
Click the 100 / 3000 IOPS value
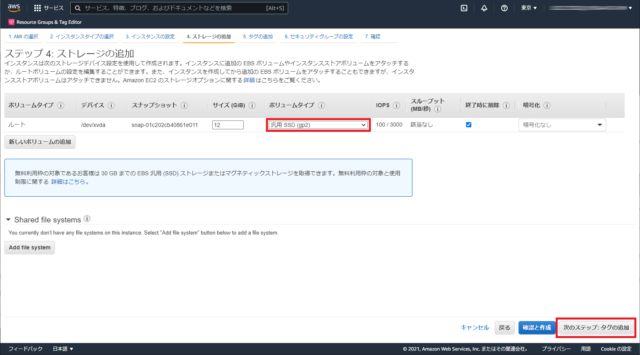[389, 125]
